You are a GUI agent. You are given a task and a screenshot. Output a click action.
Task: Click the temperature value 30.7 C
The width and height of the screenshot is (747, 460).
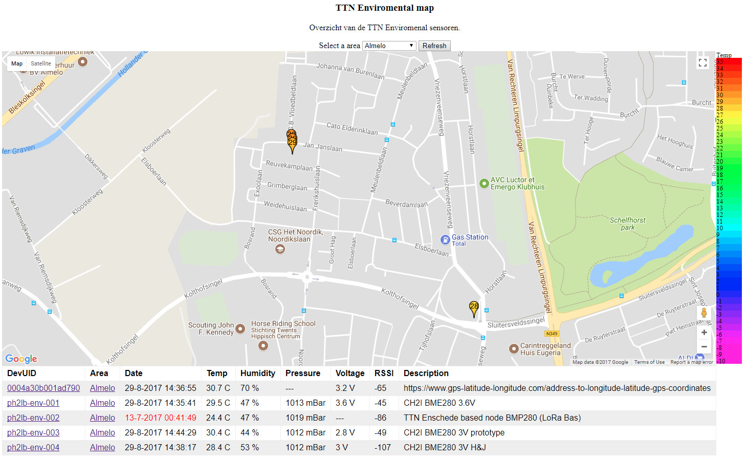coord(218,388)
